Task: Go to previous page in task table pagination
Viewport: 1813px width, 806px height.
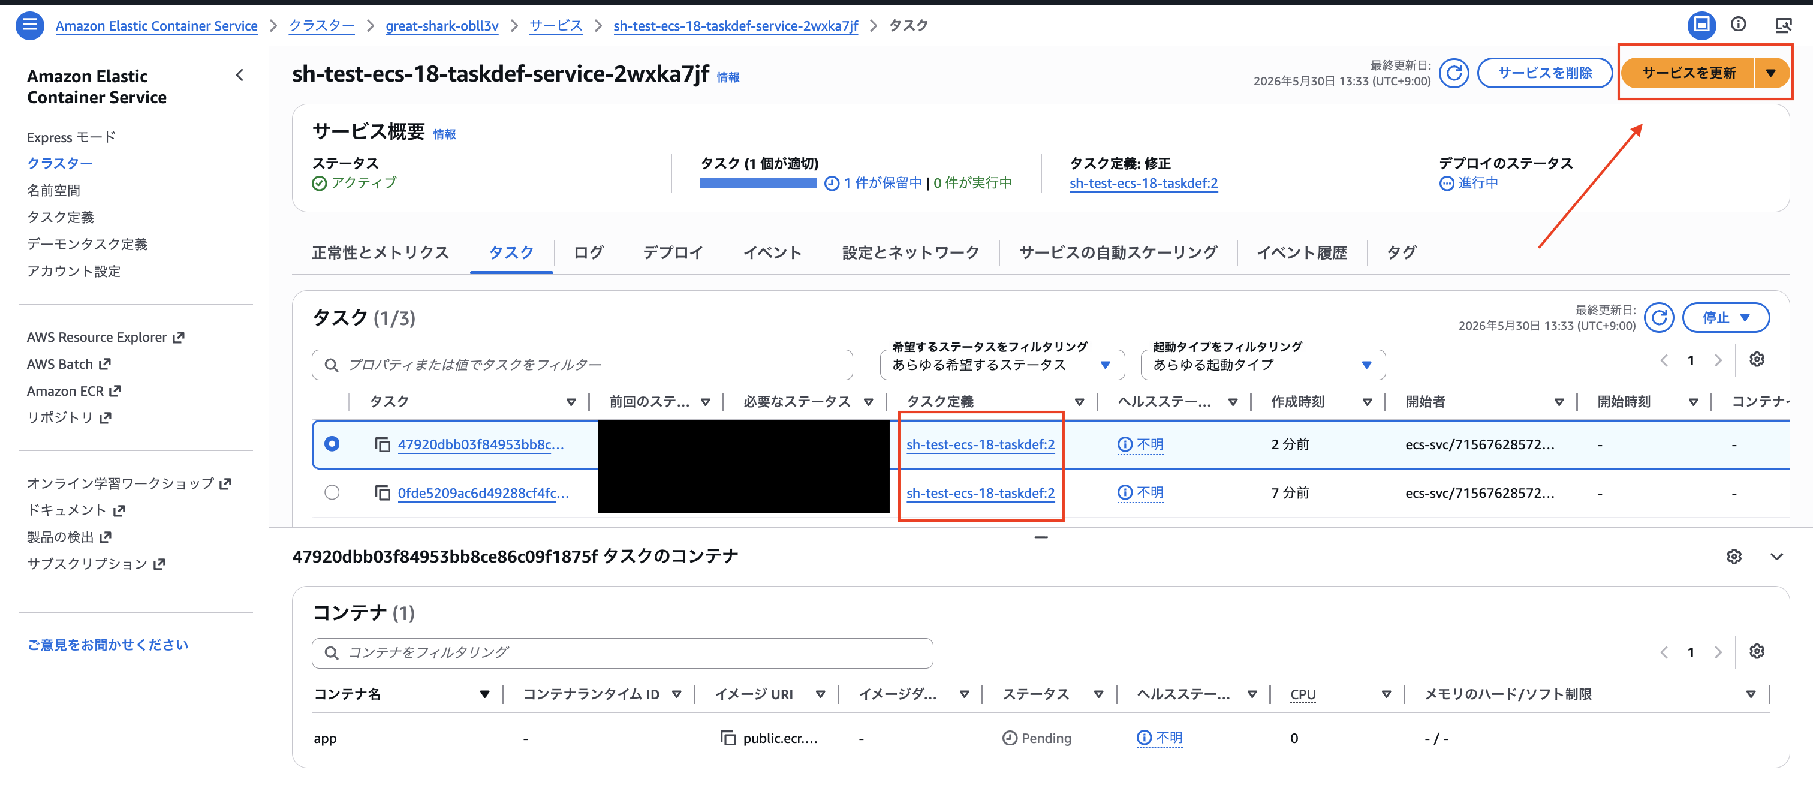Action: (1664, 360)
